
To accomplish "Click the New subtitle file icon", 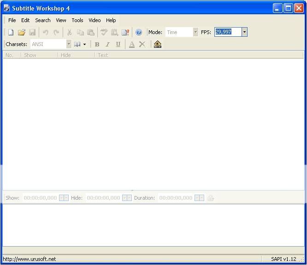I will [11, 32].
